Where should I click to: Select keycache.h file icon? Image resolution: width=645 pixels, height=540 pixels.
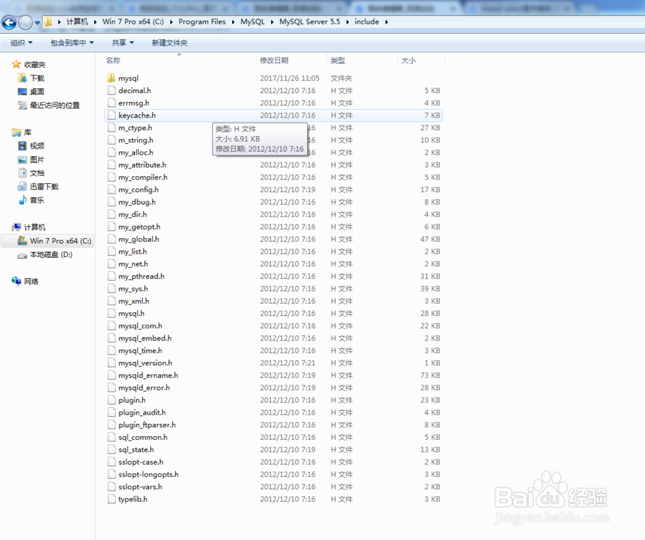[x=111, y=115]
